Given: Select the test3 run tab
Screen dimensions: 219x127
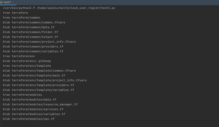Looking at the screenshot, I should [x=7, y=2].
